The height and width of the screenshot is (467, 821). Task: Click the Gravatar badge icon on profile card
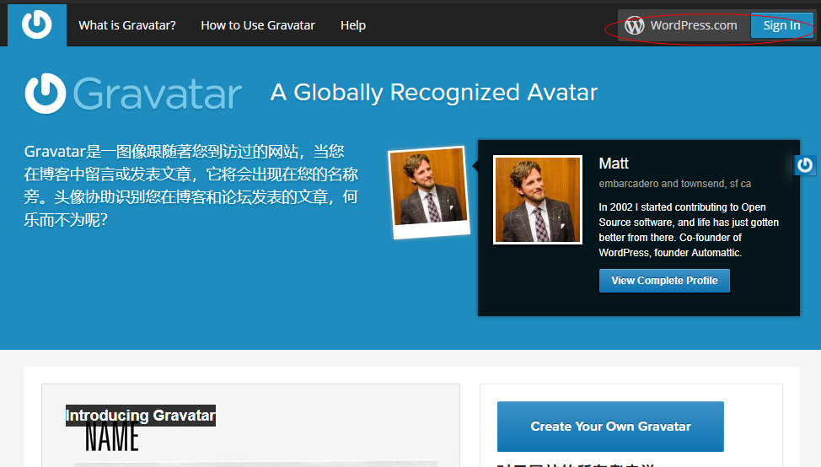click(805, 165)
